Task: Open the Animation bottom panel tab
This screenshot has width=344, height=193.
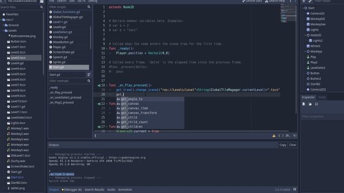Action: coord(125,190)
